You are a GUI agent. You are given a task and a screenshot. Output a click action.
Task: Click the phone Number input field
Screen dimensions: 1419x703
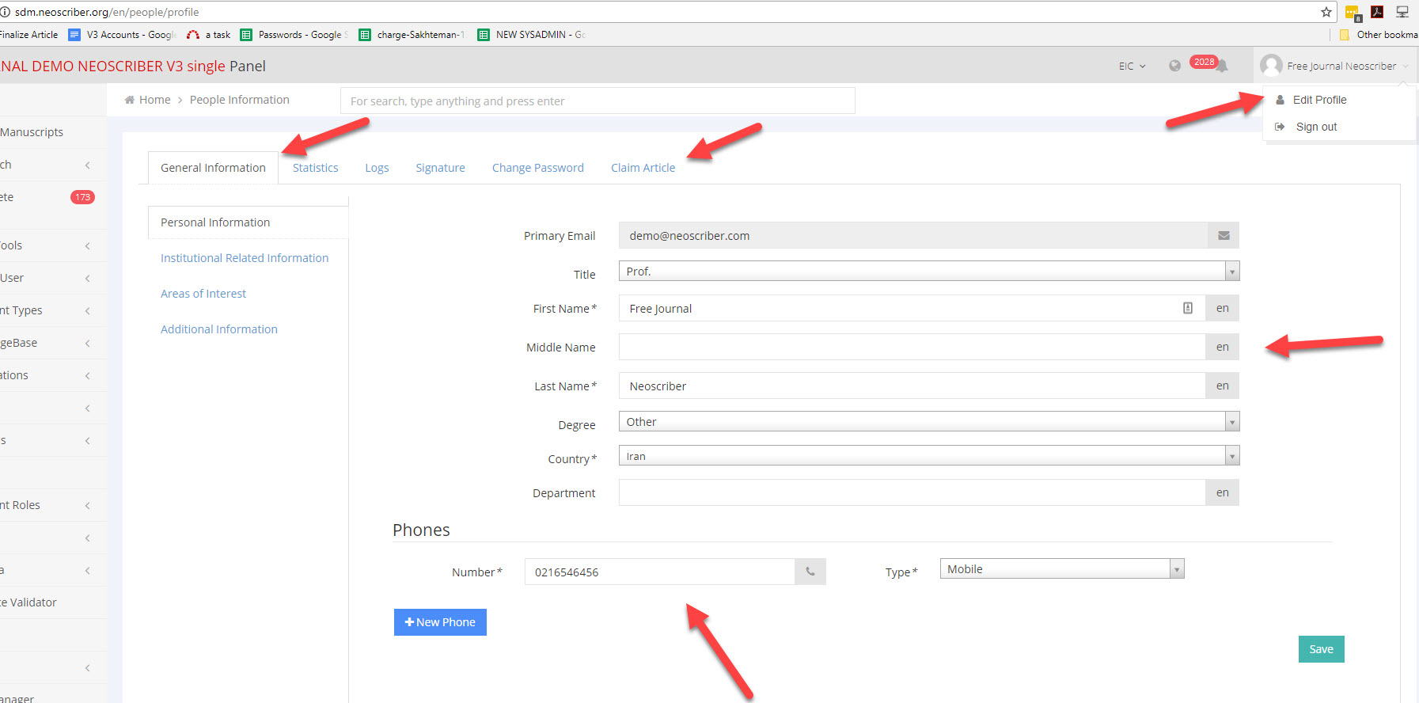pyautogui.click(x=659, y=572)
